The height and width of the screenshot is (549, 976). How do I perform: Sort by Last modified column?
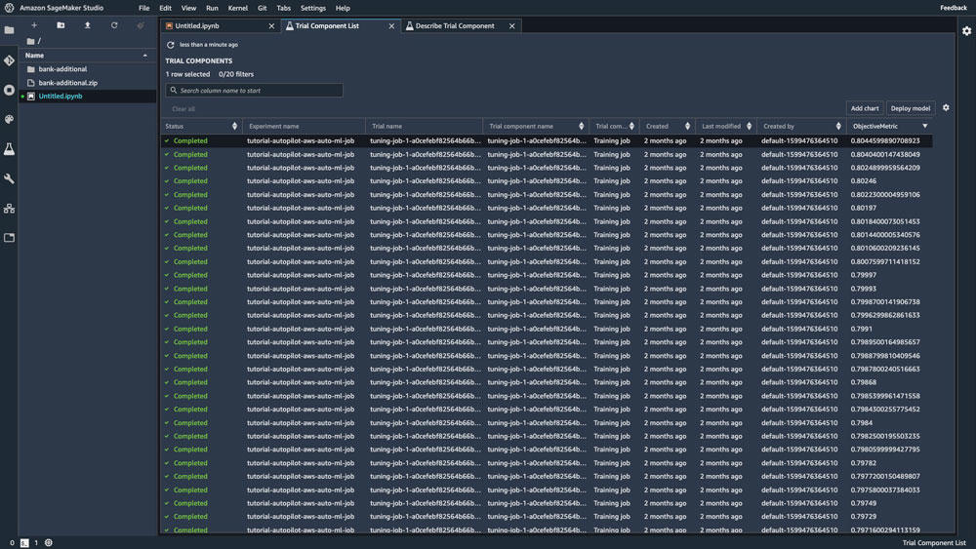point(749,126)
